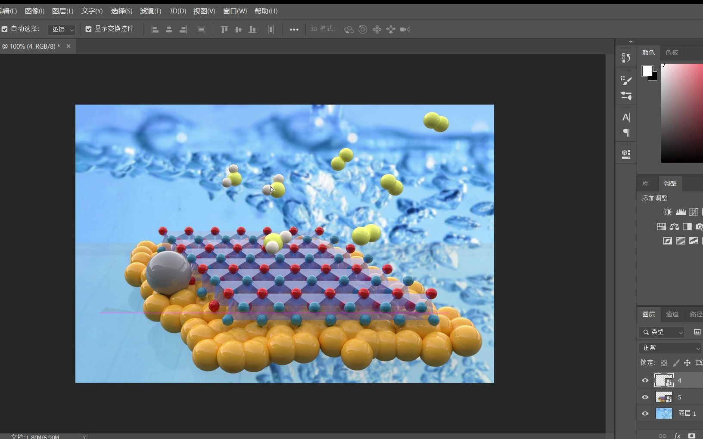This screenshot has height=439, width=703.
Task: Open the 类型 layer filter dropdown
Action: point(662,332)
